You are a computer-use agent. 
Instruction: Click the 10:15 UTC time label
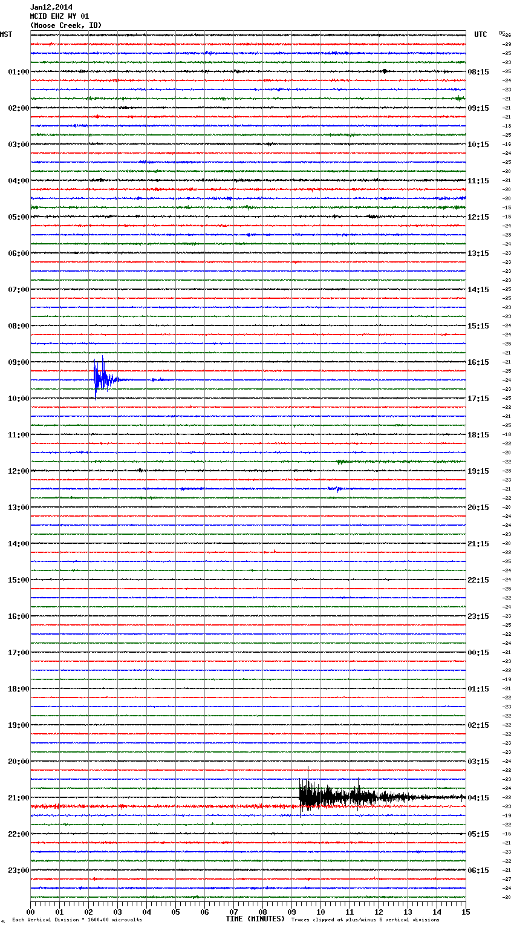click(478, 145)
